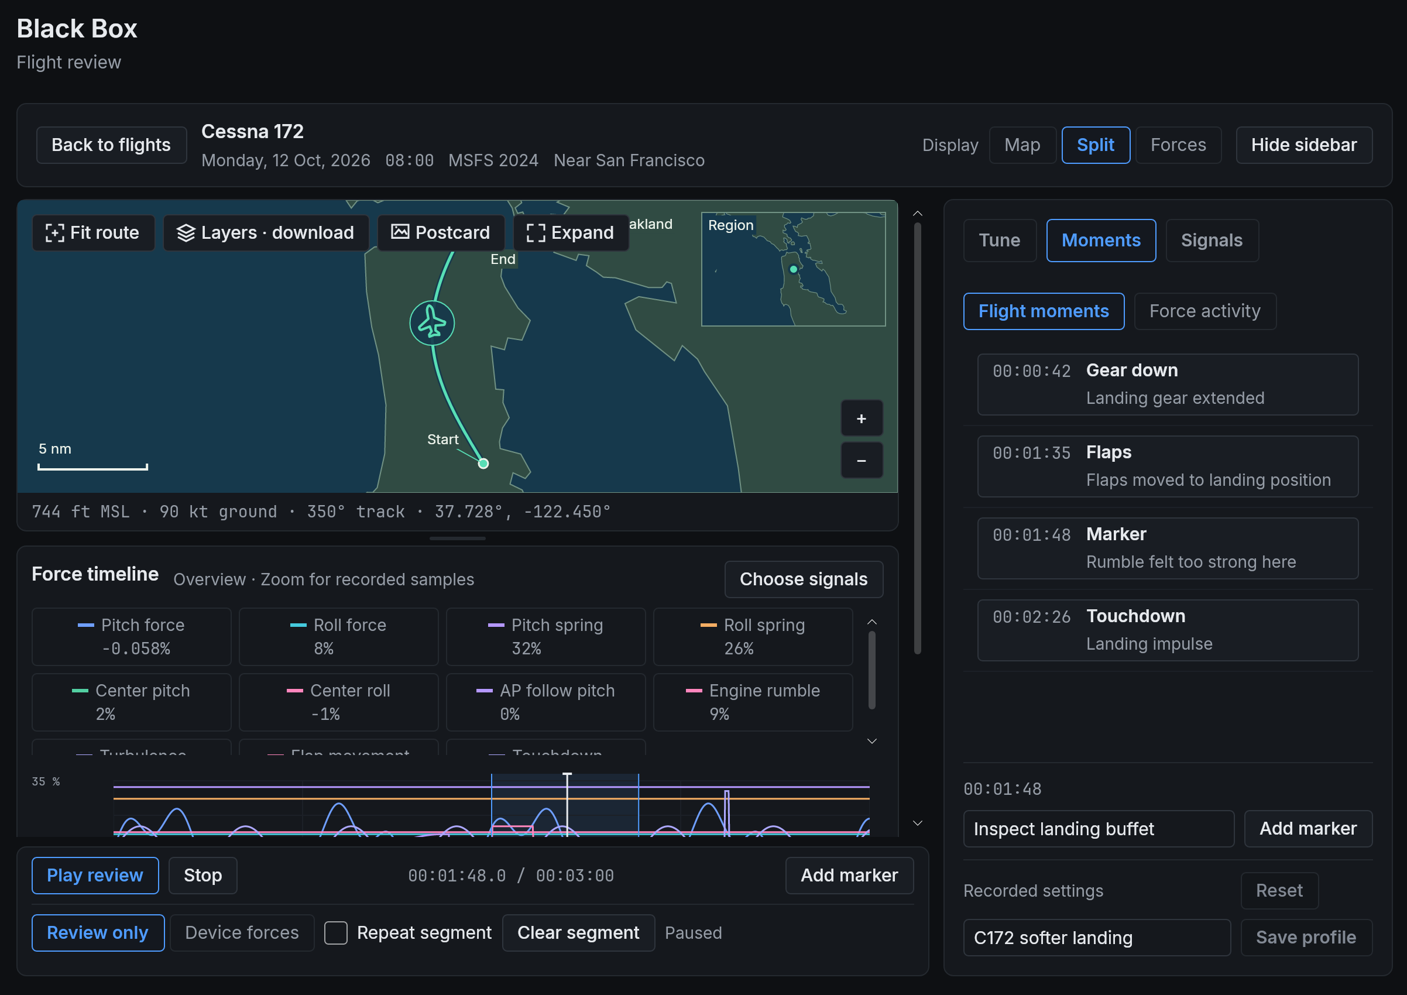Toggle Roll force signal chip
Image resolution: width=1407 pixels, height=995 pixels.
(x=338, y=637)
